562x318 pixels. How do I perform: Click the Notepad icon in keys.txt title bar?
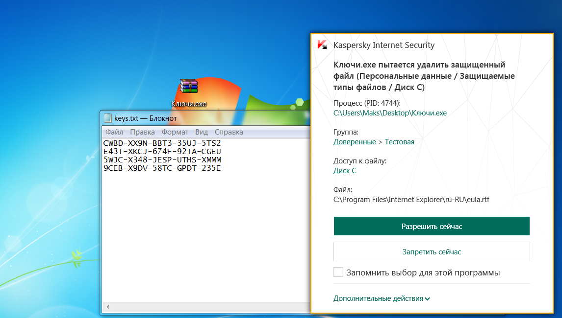(x=107, y=118)
